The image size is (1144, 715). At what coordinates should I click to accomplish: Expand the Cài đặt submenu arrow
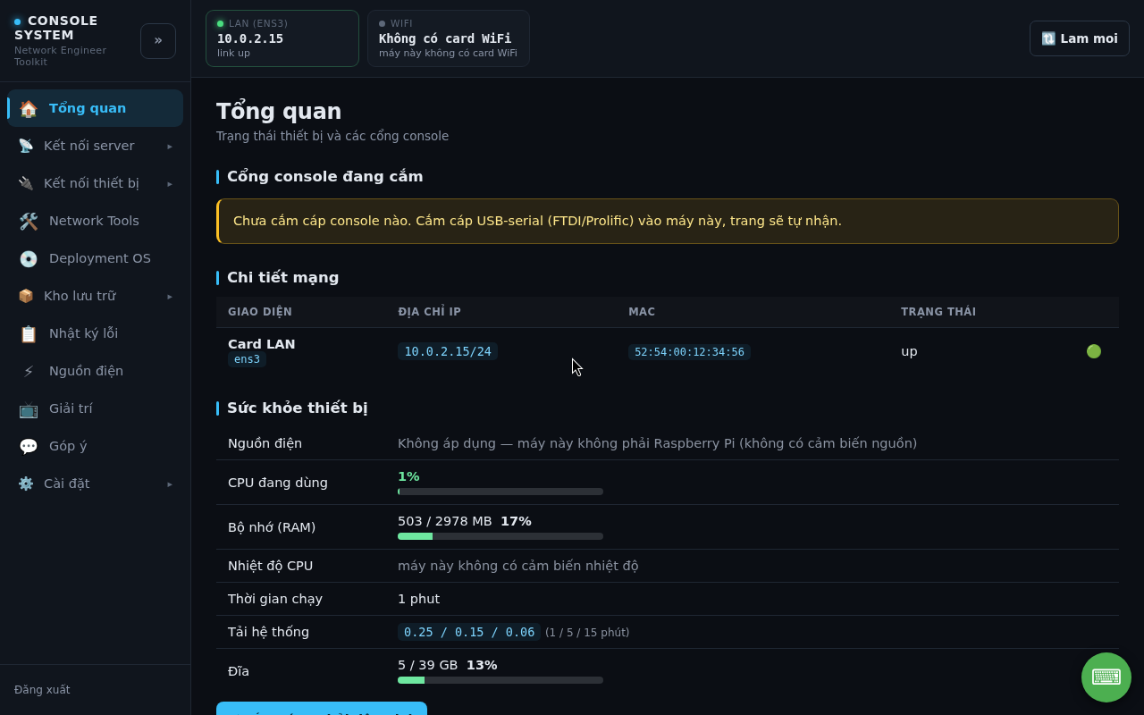pos(170,484)
